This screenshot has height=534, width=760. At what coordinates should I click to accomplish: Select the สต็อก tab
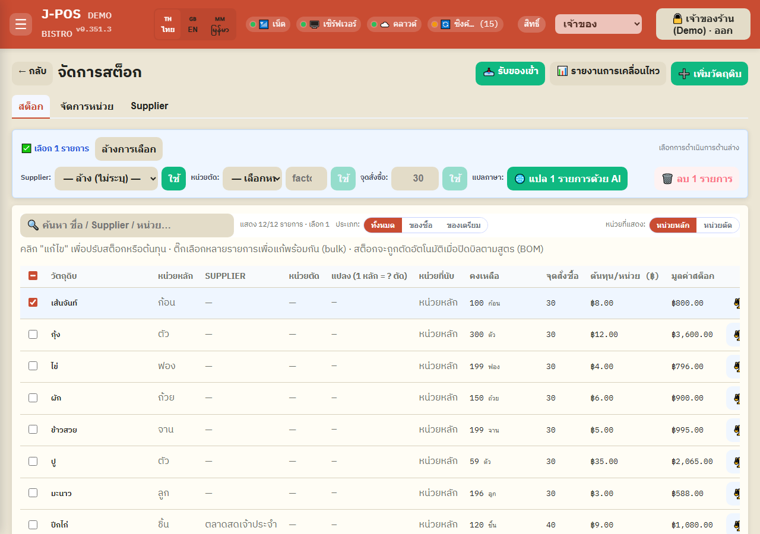point(31,107)
